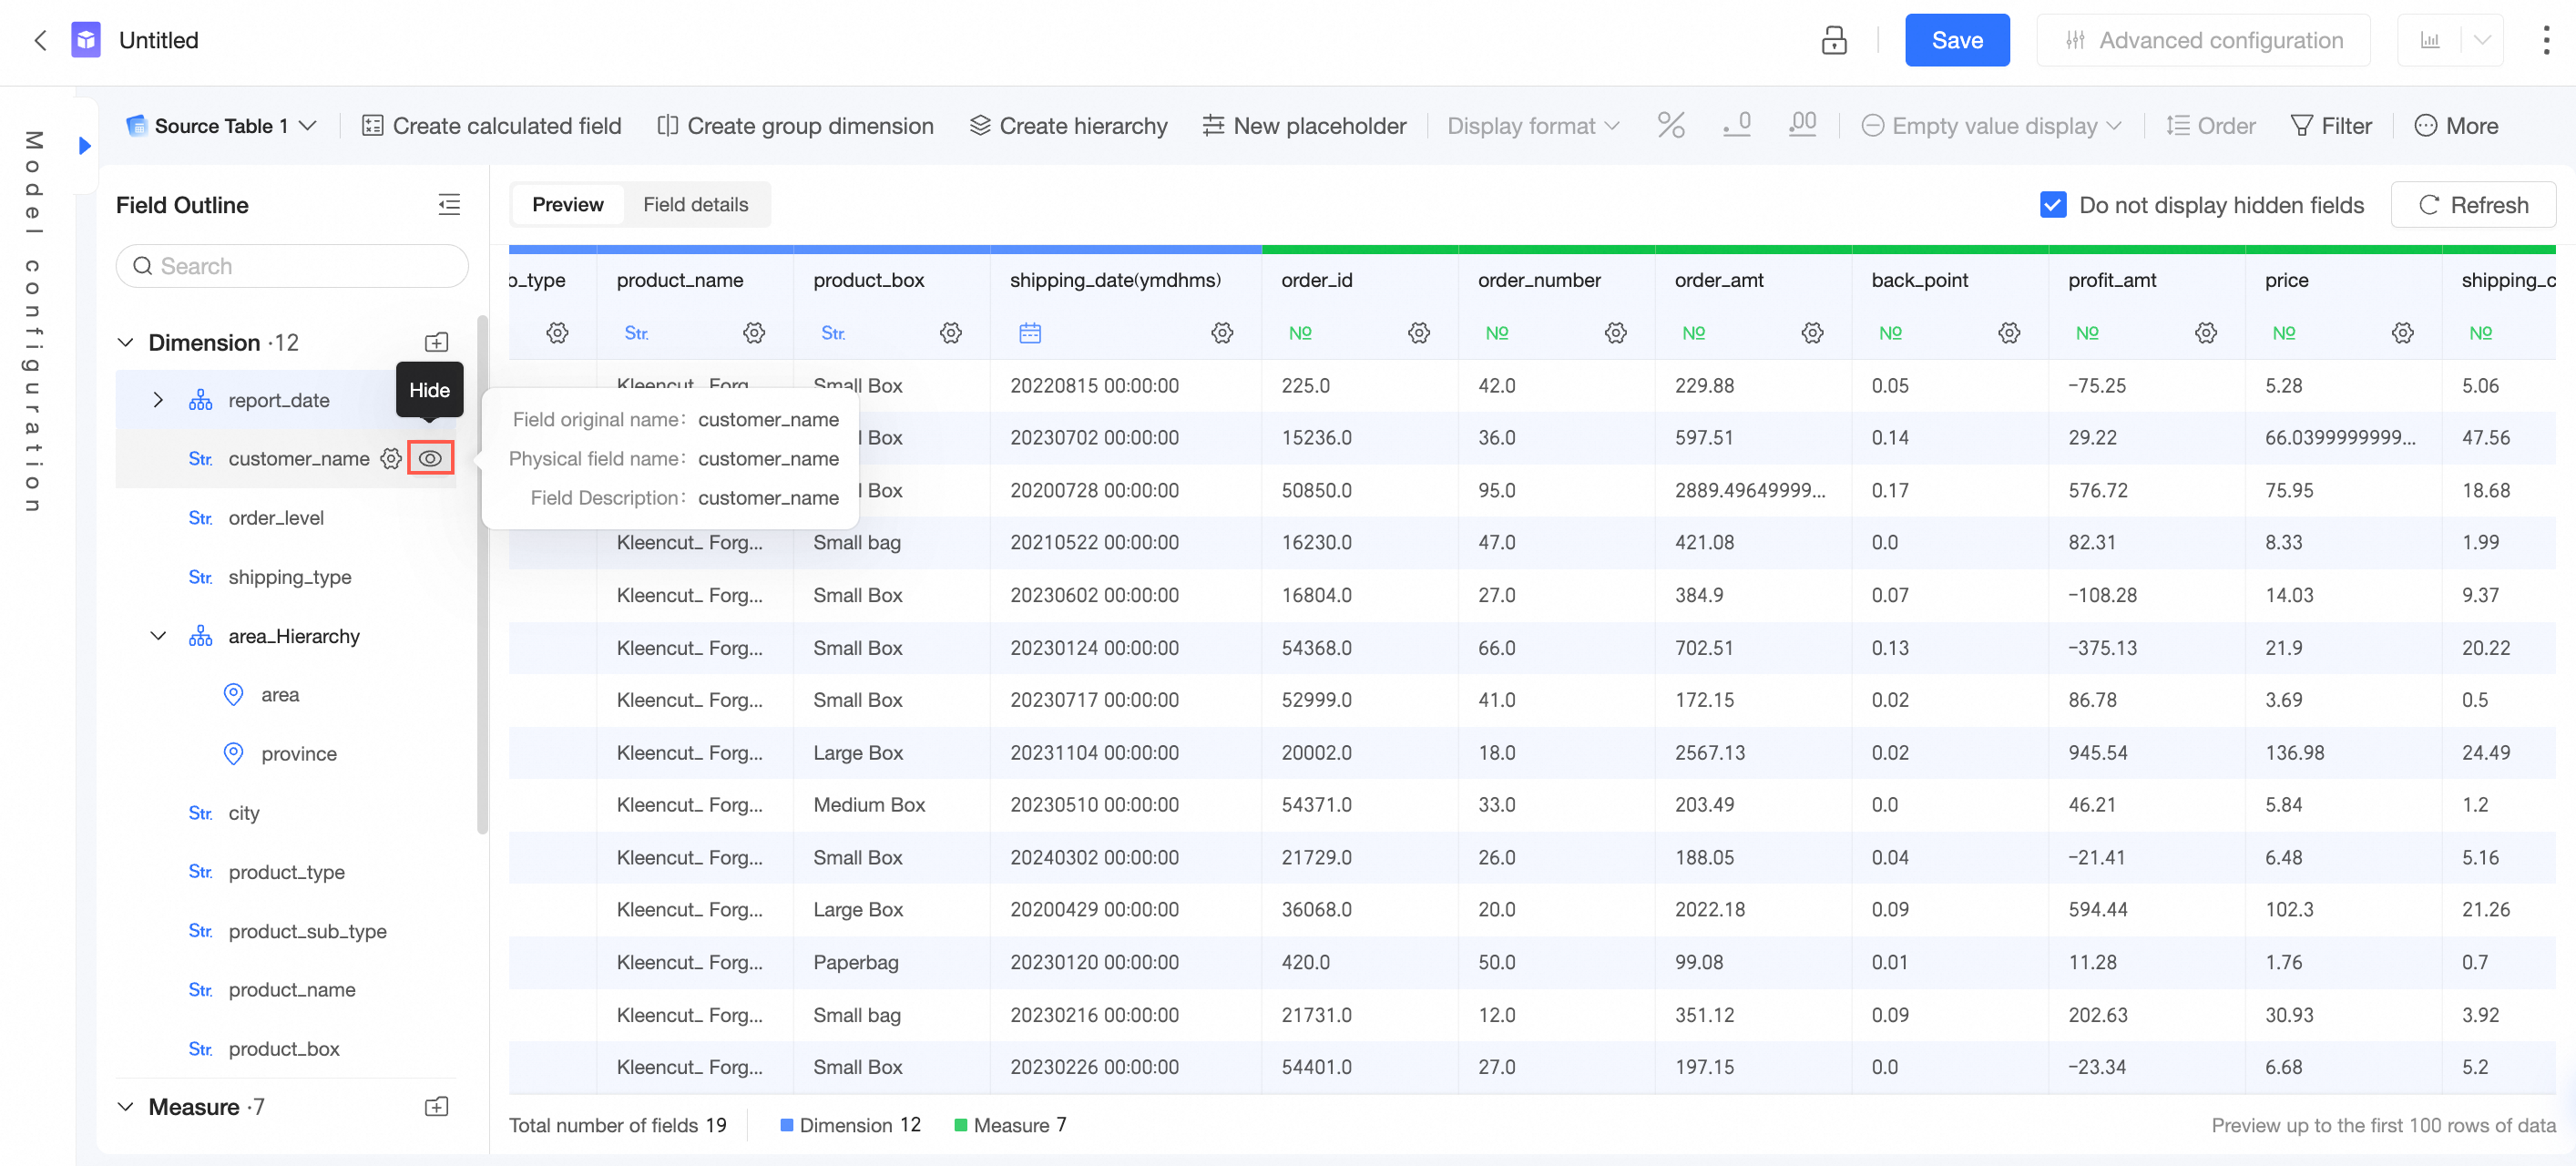Open gear settings in order_amt column

[x=1812, y=332]
